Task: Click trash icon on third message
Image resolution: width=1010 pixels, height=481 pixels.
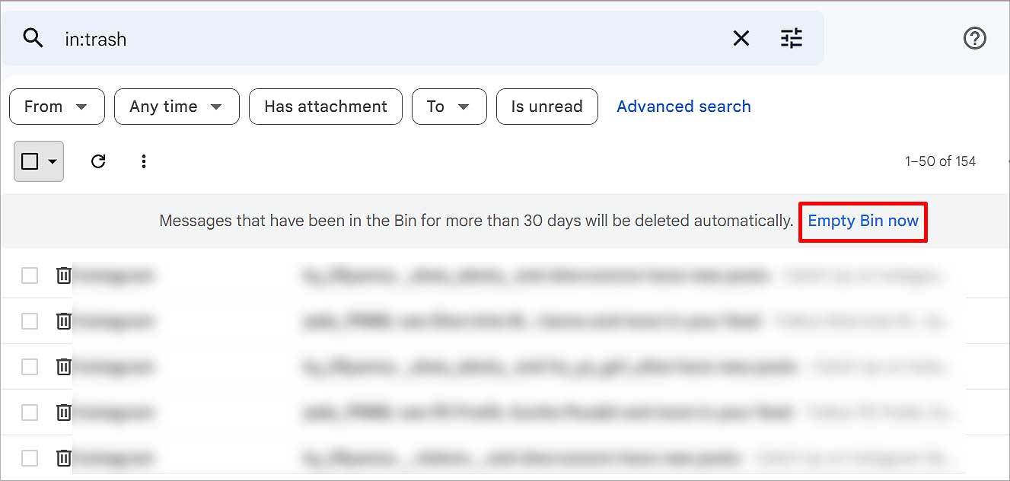Action: 64,367
